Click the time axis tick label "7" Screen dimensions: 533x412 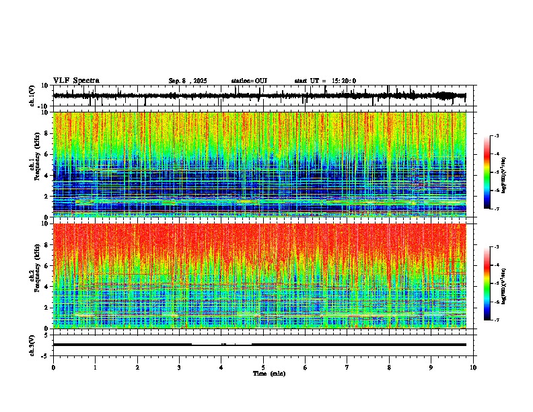[347, 368]
